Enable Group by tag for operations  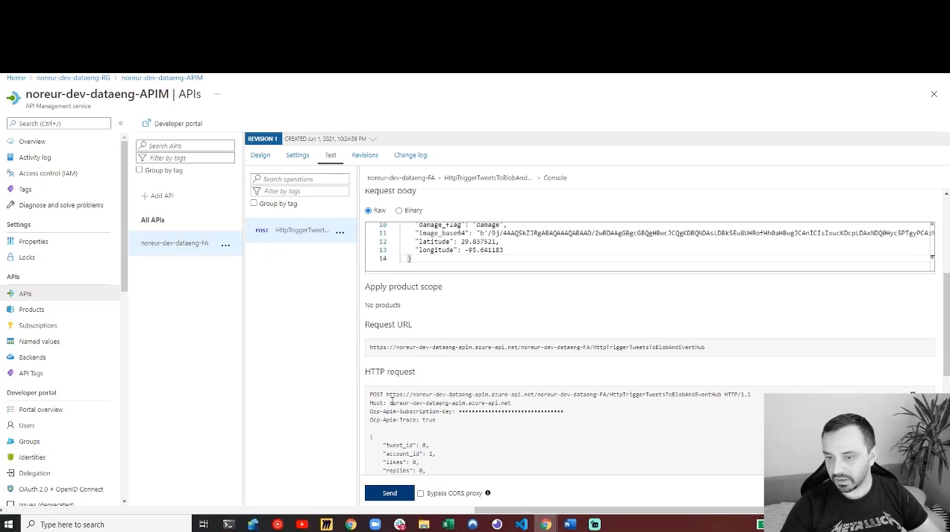coord(254,203)
